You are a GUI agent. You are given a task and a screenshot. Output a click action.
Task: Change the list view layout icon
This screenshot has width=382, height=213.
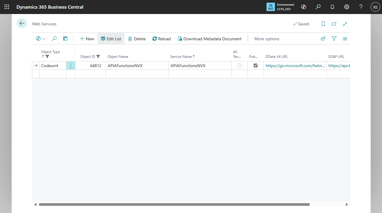point(345,39)
